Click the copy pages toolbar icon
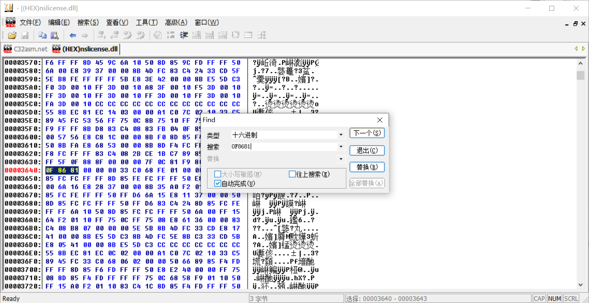This screenshot has width=589, height=303. click(42, 35)
